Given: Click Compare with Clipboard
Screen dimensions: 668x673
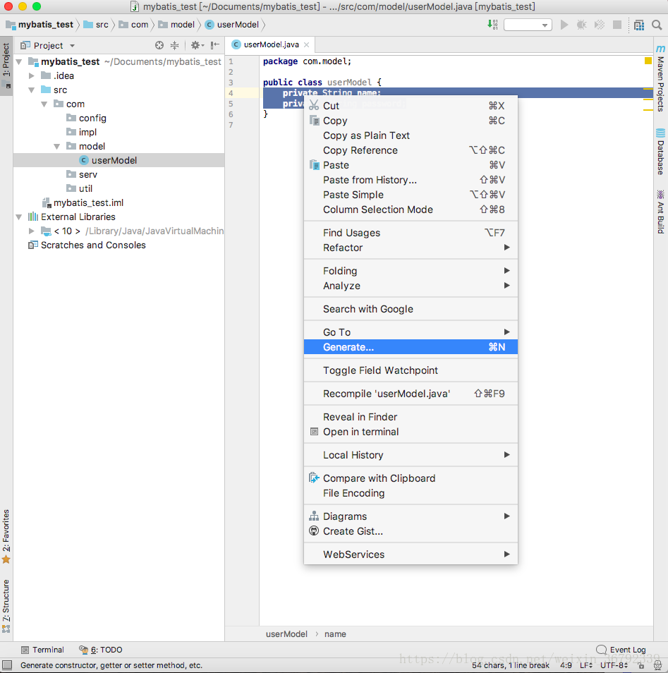Looking at the screenshot, I should (x=411, y=478).
